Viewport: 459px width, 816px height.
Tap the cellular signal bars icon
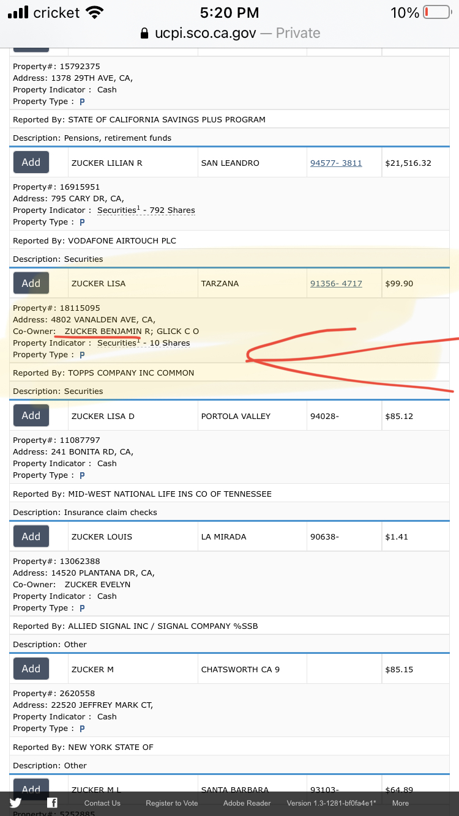[18, 12]
